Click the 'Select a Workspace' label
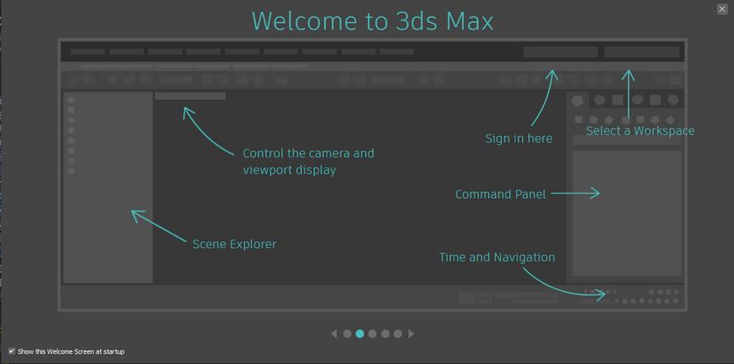This screenshot has height=364, width=734. coord(640,130)
